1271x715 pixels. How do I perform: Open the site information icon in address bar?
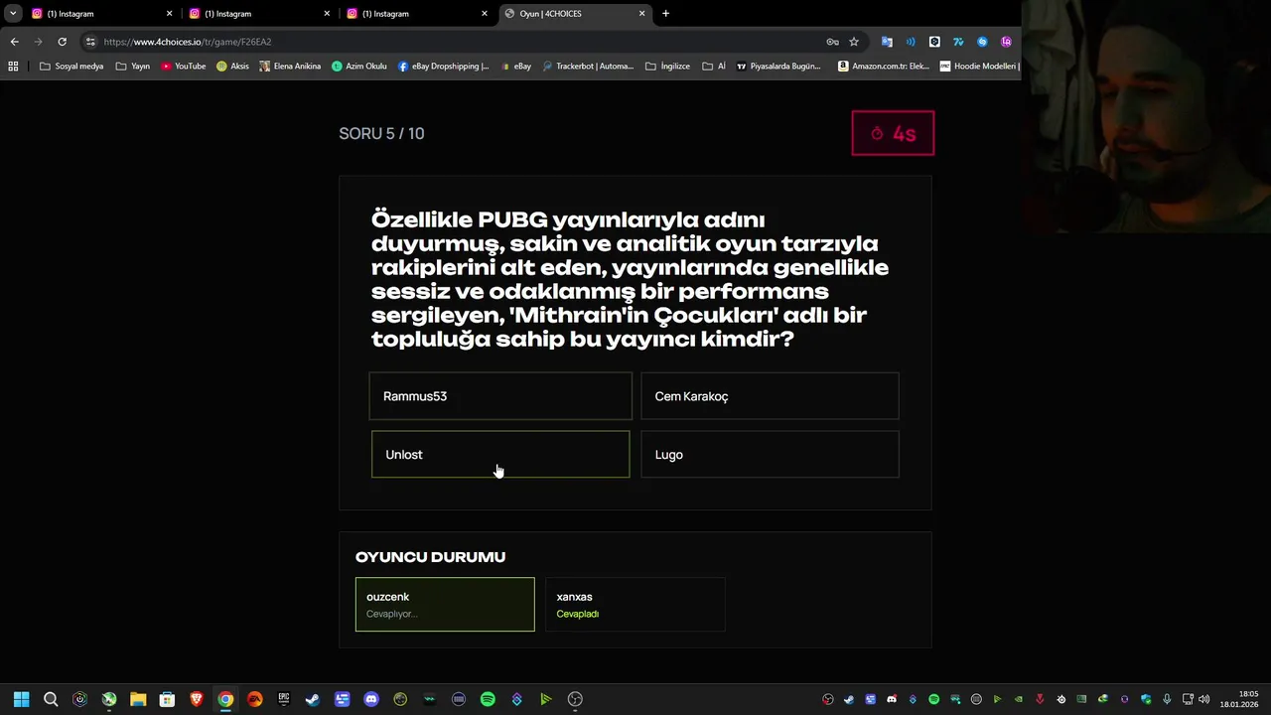[90, 42]
